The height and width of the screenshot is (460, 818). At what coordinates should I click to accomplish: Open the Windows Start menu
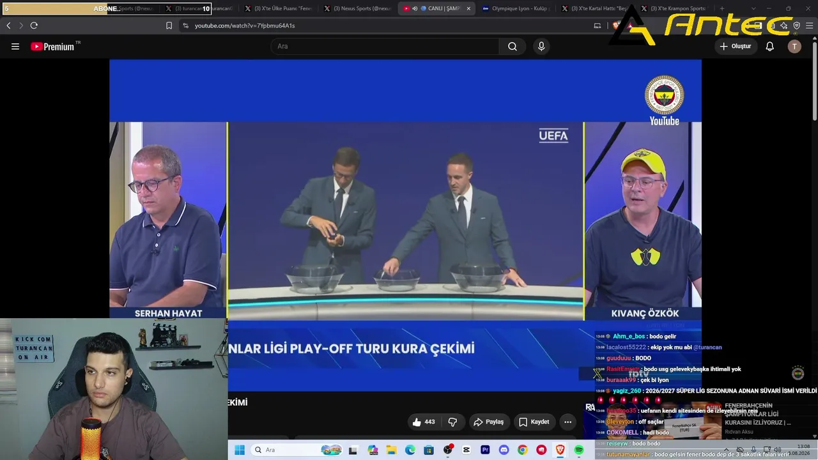click(x=240, y=450)
